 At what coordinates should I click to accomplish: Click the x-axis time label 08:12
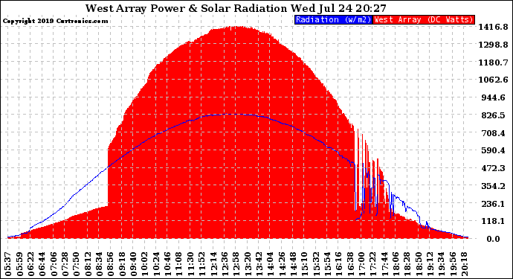(x=88, y=264)
